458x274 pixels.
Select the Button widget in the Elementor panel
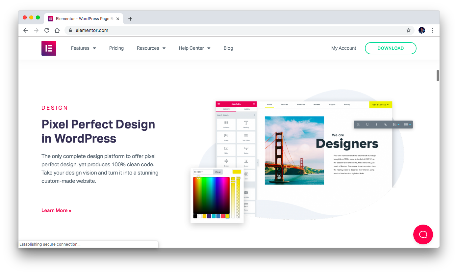(x=246, y=150)
